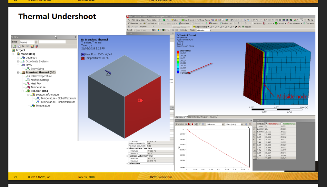Open the File menu

(129, 20)
